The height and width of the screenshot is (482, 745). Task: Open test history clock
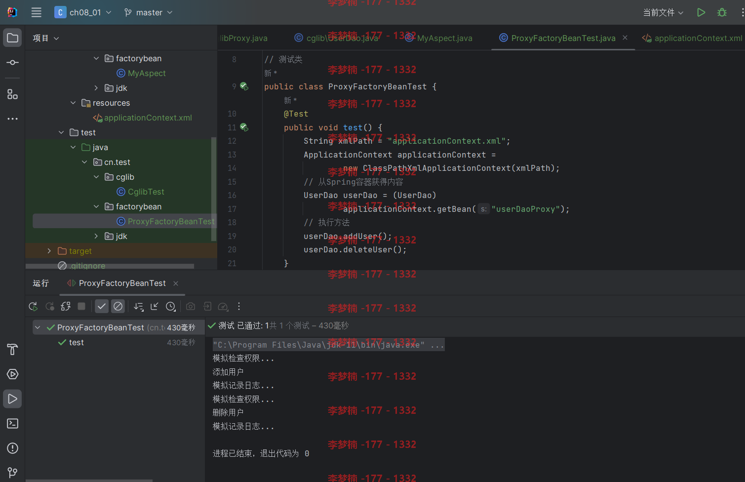click(x=171, y=306)
